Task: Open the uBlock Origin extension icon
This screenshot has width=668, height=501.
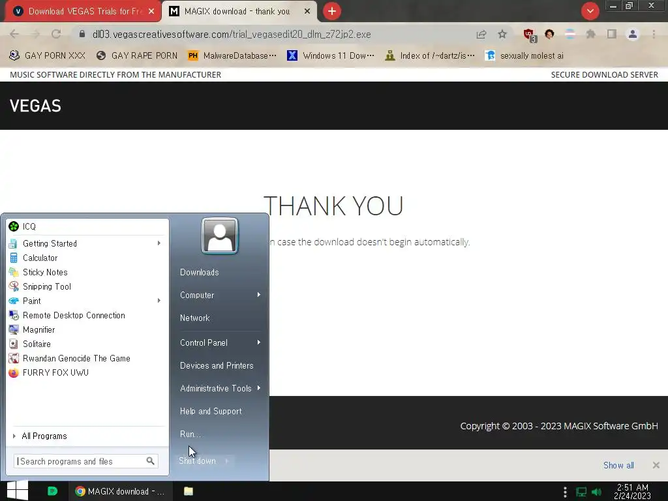Action: point(530,35)
